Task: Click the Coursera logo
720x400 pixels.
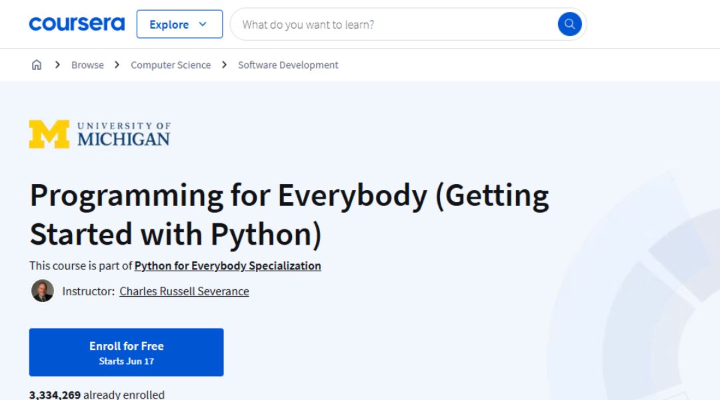Action: [77, 24]
